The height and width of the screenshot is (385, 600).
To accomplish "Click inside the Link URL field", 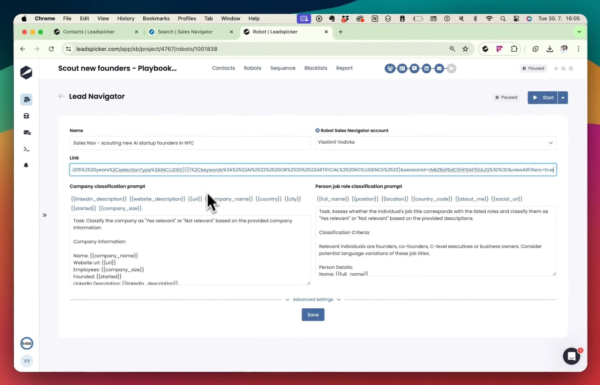I will click(313, 169).
